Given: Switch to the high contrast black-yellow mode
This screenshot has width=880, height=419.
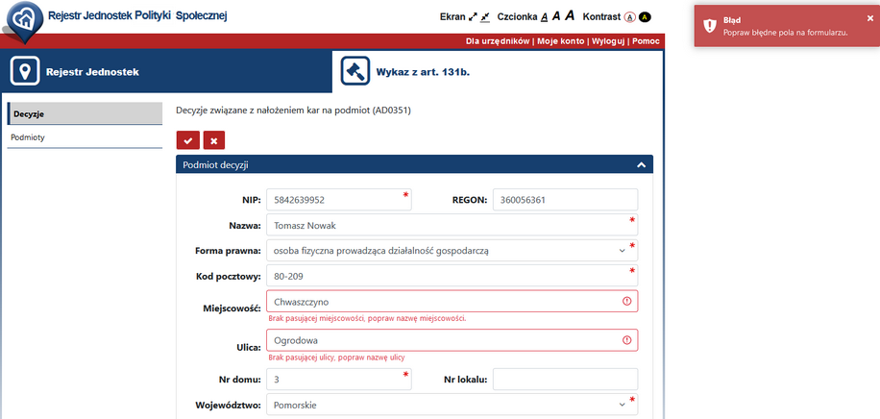Looking at the screenshot, I should 645,17.
